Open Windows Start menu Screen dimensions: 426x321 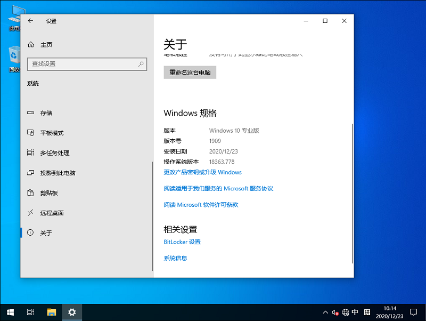point(10,312)
